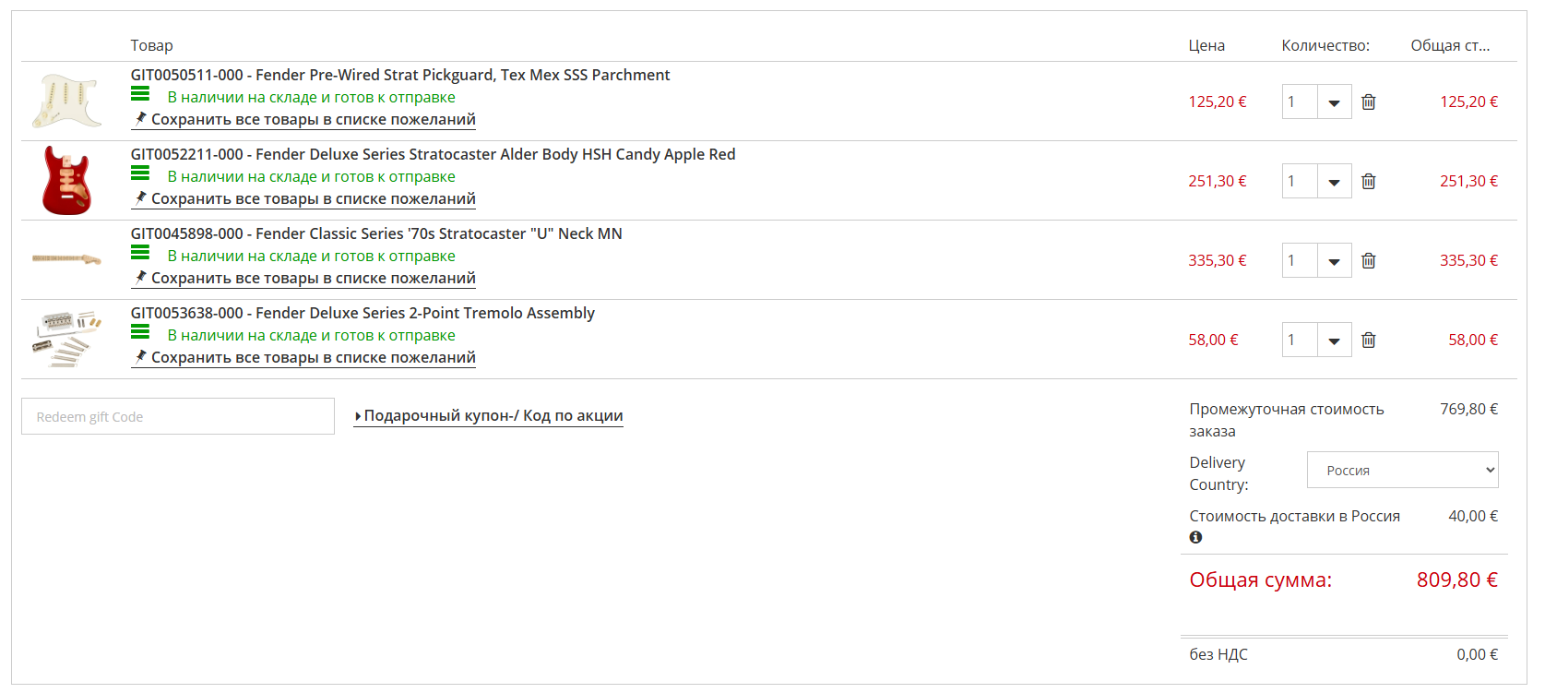Click the Stratocaster Neck in-stock status text
Viewport: 1545px width, 693px height.
[x=311, y=256]
